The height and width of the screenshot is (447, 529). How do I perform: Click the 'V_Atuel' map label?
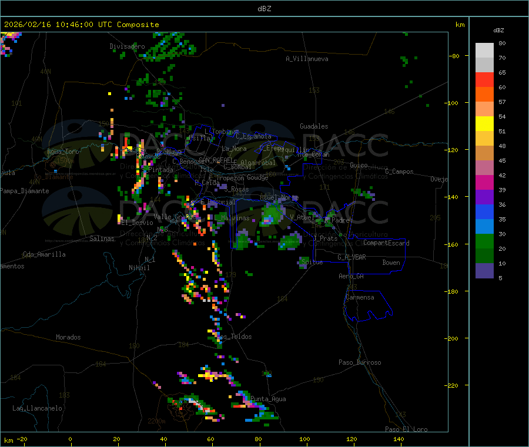point(302,217)
